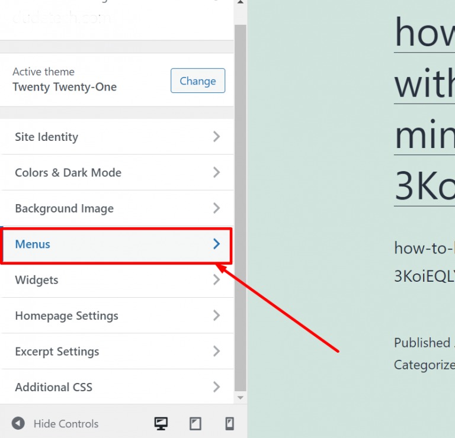Screen dimensions: 455x438
Task: Open Colors & Dark Mode settings
Action: tap(68, 173)
